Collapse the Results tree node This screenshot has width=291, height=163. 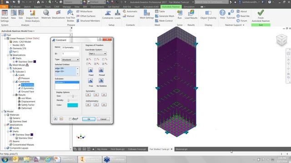pos(14,95)
